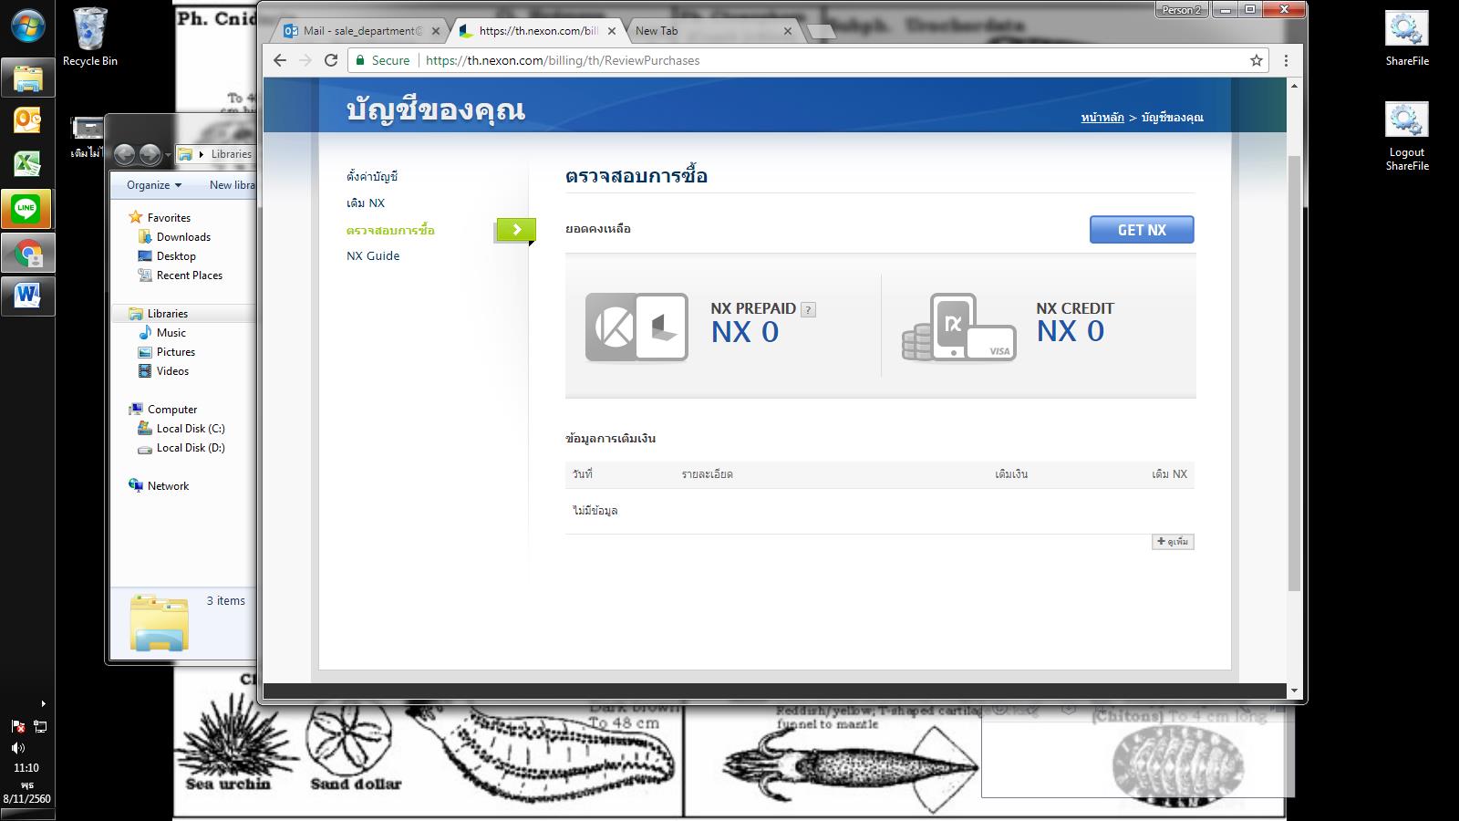Switch to Chrome in the taskbar
This screenshot has width=1459, height=821.
pos(27,253)
